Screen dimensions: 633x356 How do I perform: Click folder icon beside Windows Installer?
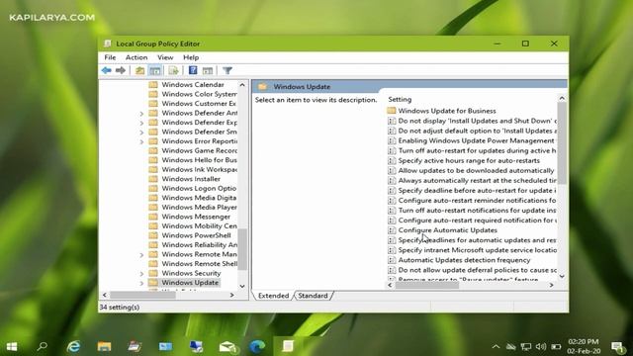(x=153, y=179)
